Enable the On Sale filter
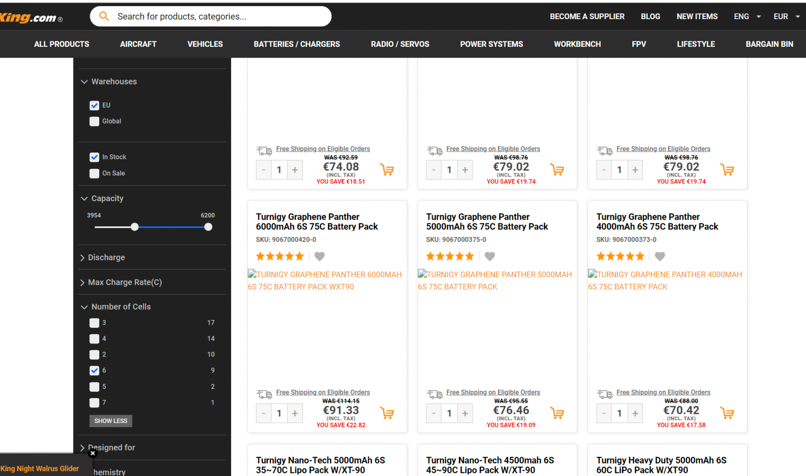Screen dimensions: 806x476 click(x=94, y=173)
